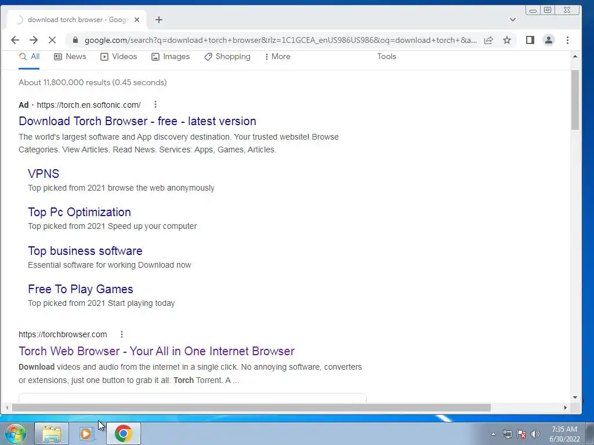
Task: Click the horizontal scroll left arrow
Action: pyautogui.click(x=7, y=407)
